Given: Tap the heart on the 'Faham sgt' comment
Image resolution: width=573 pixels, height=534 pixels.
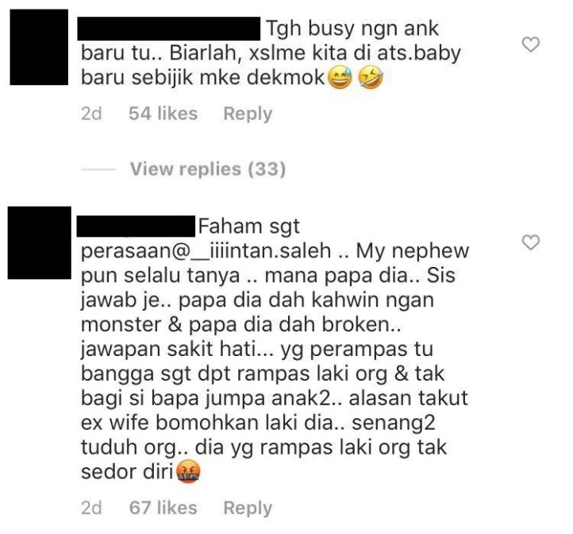Looking at the screenshot, I should coord(531,242).
